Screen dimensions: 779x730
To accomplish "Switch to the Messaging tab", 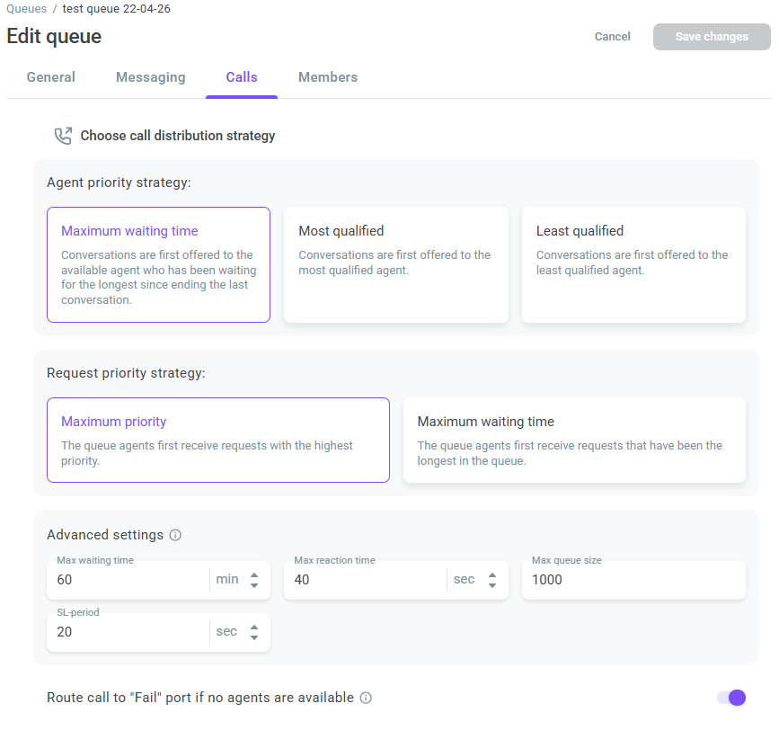I will (x=151, y=77).
